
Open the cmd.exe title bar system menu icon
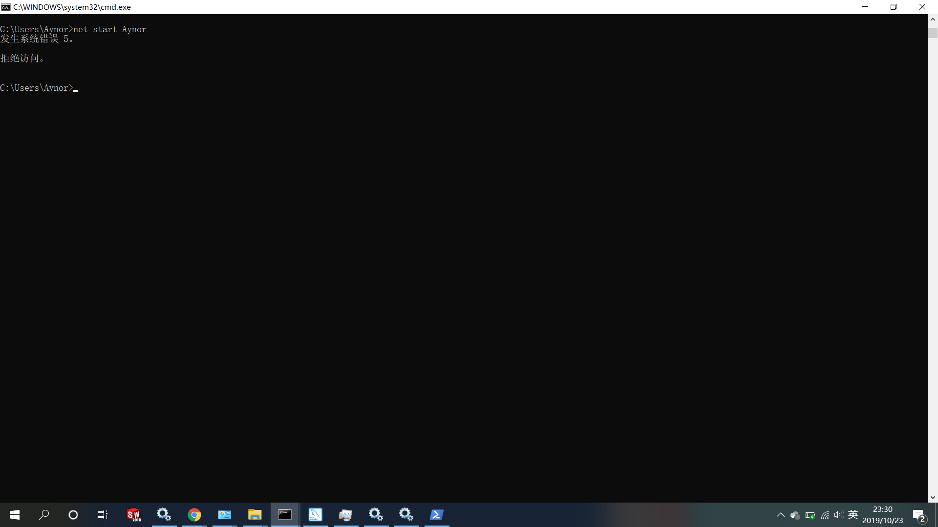coord(6,7)
